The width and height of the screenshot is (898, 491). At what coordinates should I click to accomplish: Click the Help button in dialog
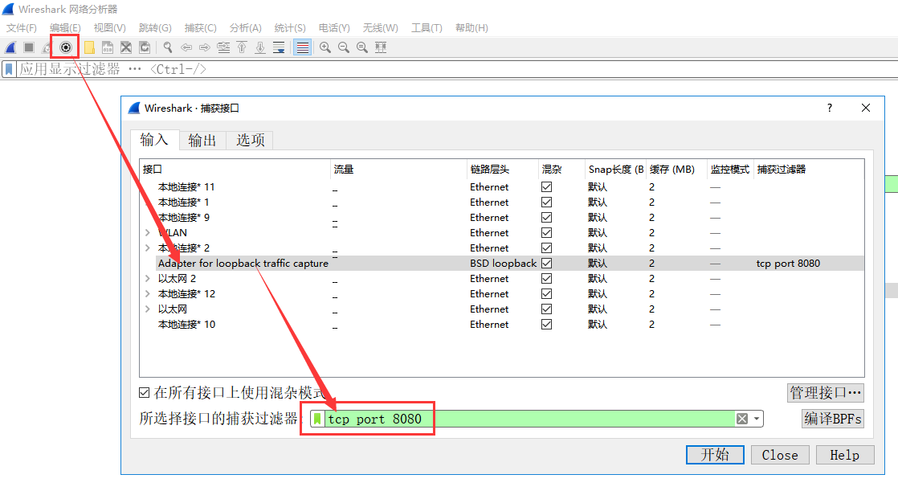pyautogui.click(x=845, y=455)
